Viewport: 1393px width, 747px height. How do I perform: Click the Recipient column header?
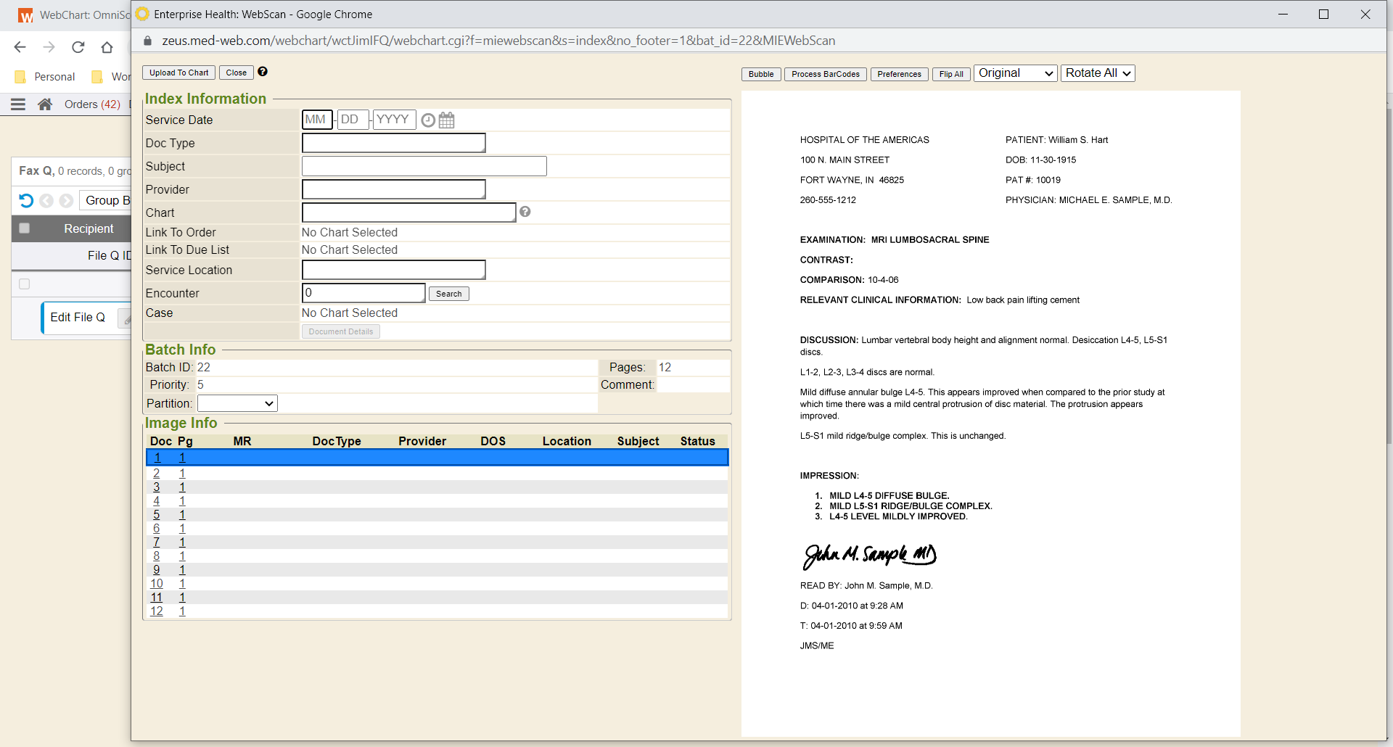[89, 228]
